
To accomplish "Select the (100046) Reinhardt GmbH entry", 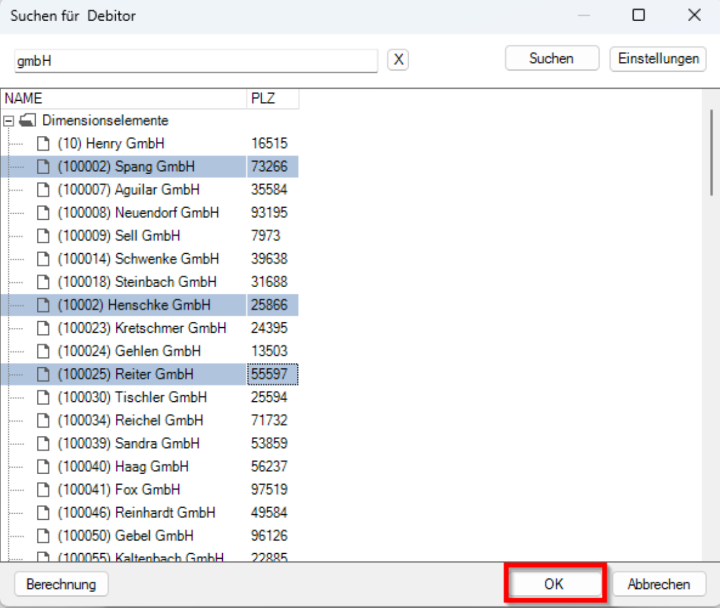I will pyautogui.click(x=136, y=513).
